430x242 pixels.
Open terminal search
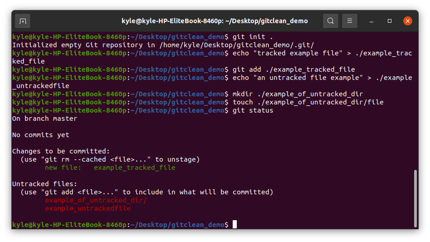pyautogui.click(x=331, y=21)
